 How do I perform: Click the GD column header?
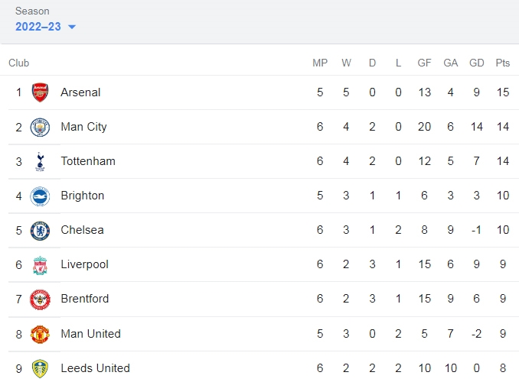(477, 63)
